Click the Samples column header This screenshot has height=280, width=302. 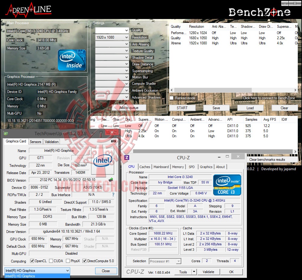[x=251, y=119]
